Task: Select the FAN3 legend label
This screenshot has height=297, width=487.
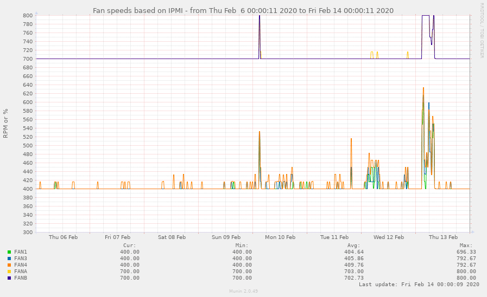Action: click(x=21, y=259)
